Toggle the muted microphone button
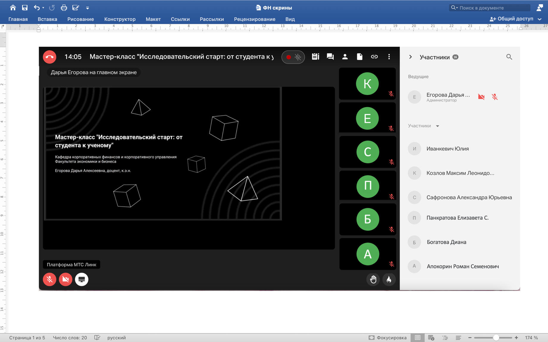Screen dimensions: 548x342 [50, 279]
